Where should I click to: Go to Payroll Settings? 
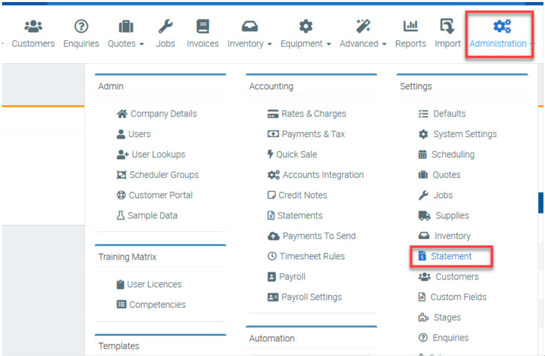coord(311,297)
